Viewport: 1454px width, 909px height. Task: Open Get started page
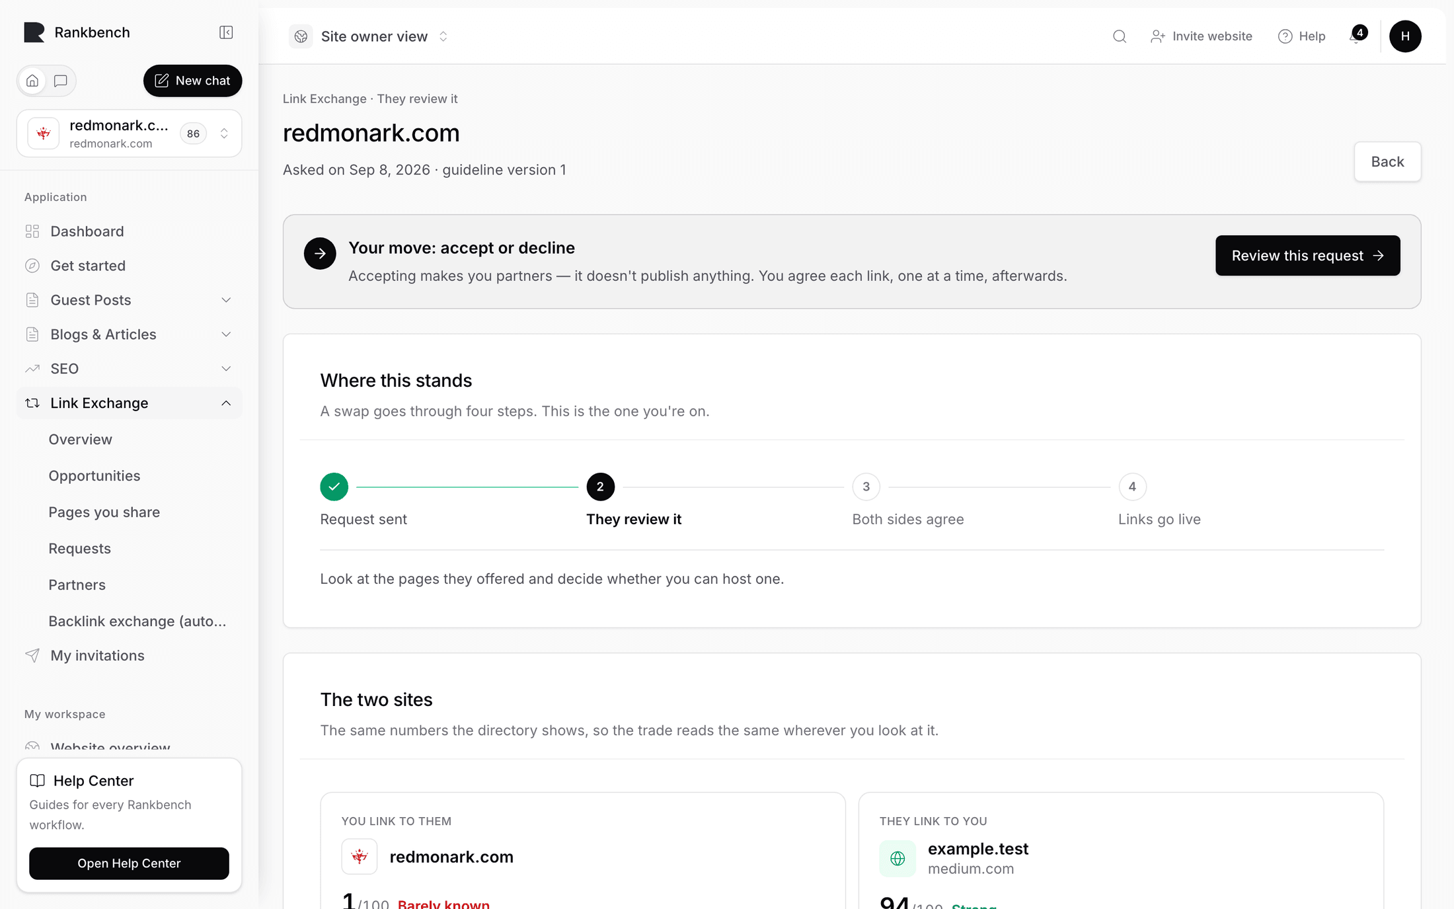130,266
